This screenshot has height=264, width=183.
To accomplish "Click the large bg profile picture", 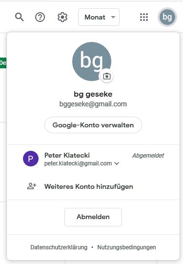I will pos(92,61).
